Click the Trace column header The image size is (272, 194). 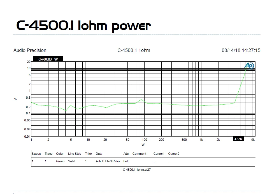pos(48,154)
